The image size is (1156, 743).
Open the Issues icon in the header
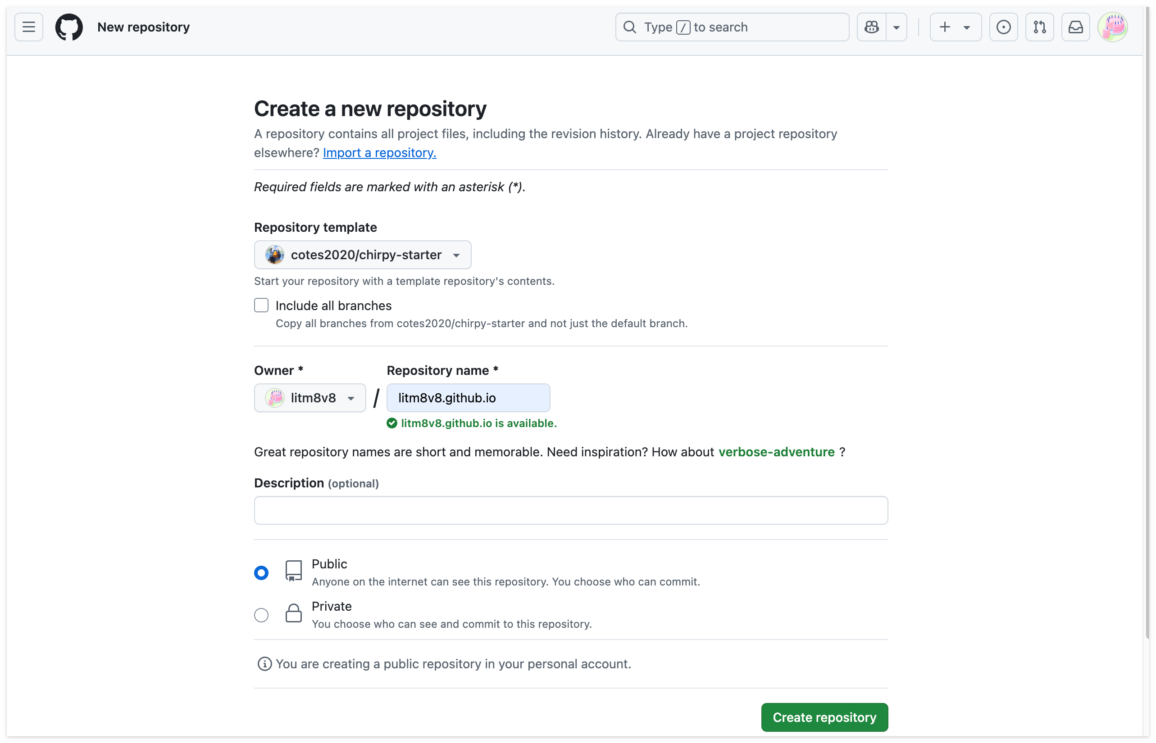(x=1004, y=27)
